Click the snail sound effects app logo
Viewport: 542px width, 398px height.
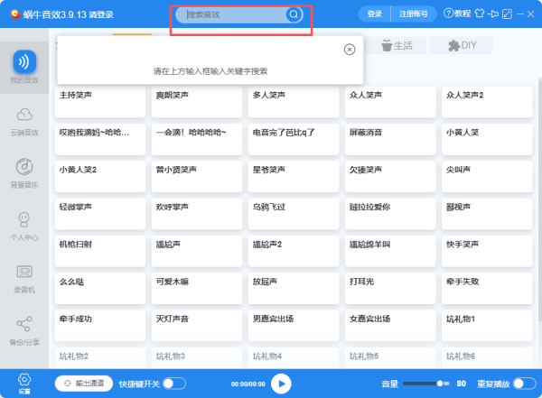[14, 14]
